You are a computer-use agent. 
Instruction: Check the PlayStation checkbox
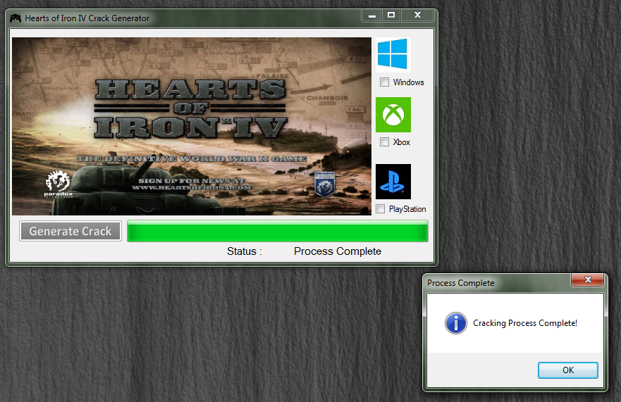click(x=380, y=209)
